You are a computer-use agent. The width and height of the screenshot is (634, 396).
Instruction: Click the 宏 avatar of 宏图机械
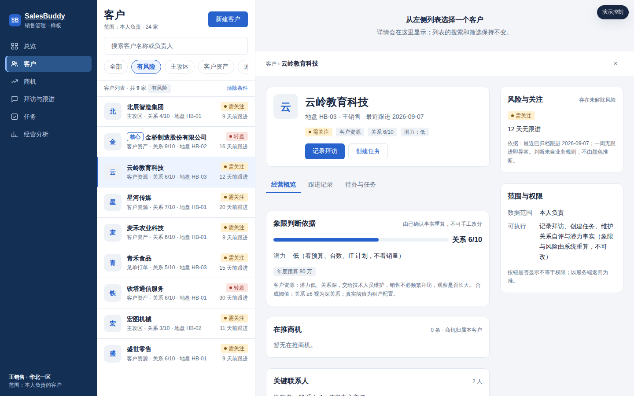click(x=113, y=323)
